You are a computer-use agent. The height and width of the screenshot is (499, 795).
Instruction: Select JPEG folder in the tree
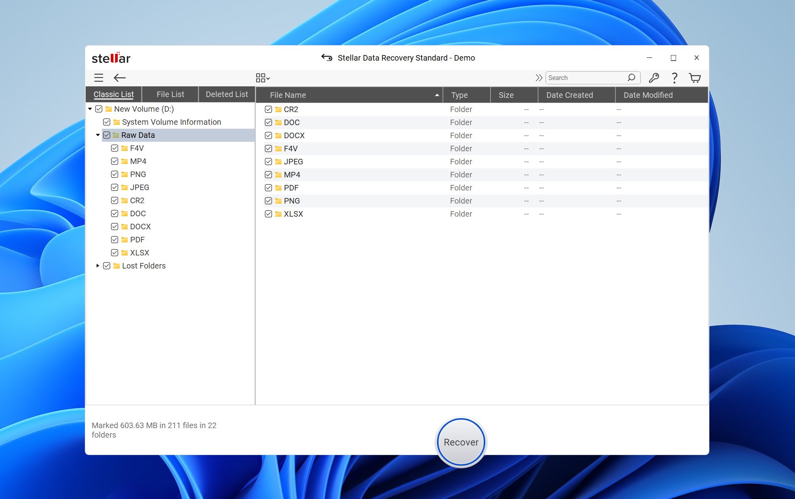click(x=140, y=187)
